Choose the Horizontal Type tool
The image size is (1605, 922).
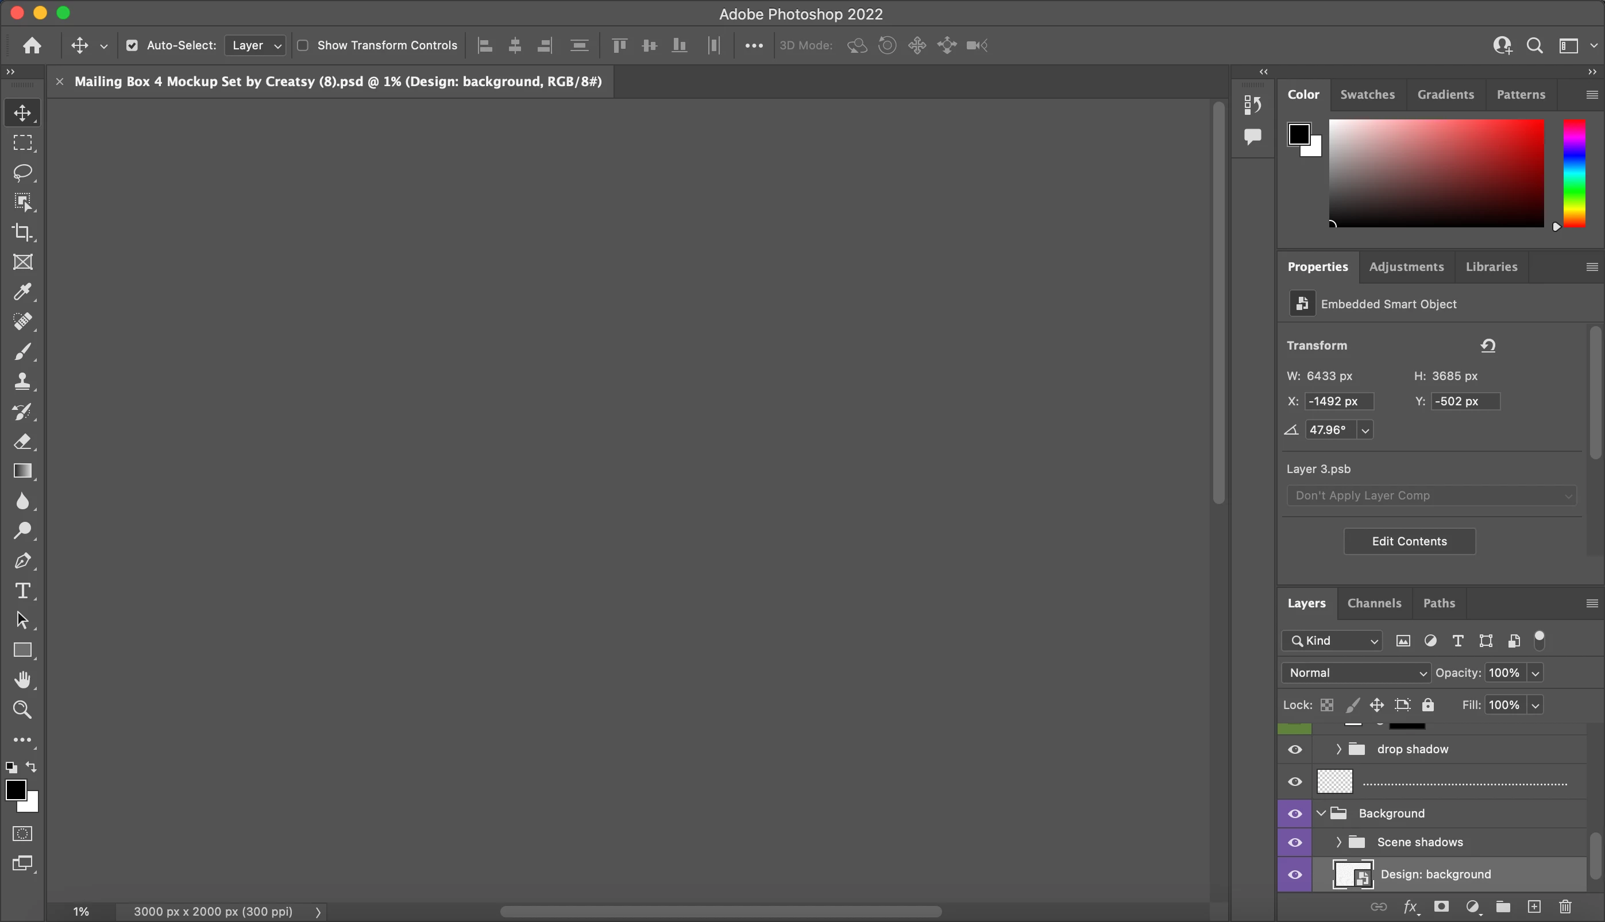[x=23, y=590]
